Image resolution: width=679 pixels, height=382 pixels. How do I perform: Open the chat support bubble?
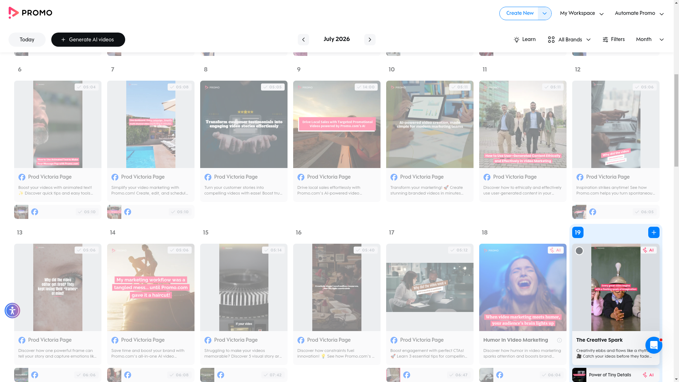[x=654, y=345]
